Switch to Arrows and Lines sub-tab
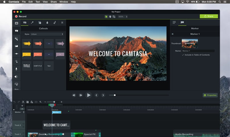 (32, 23)
